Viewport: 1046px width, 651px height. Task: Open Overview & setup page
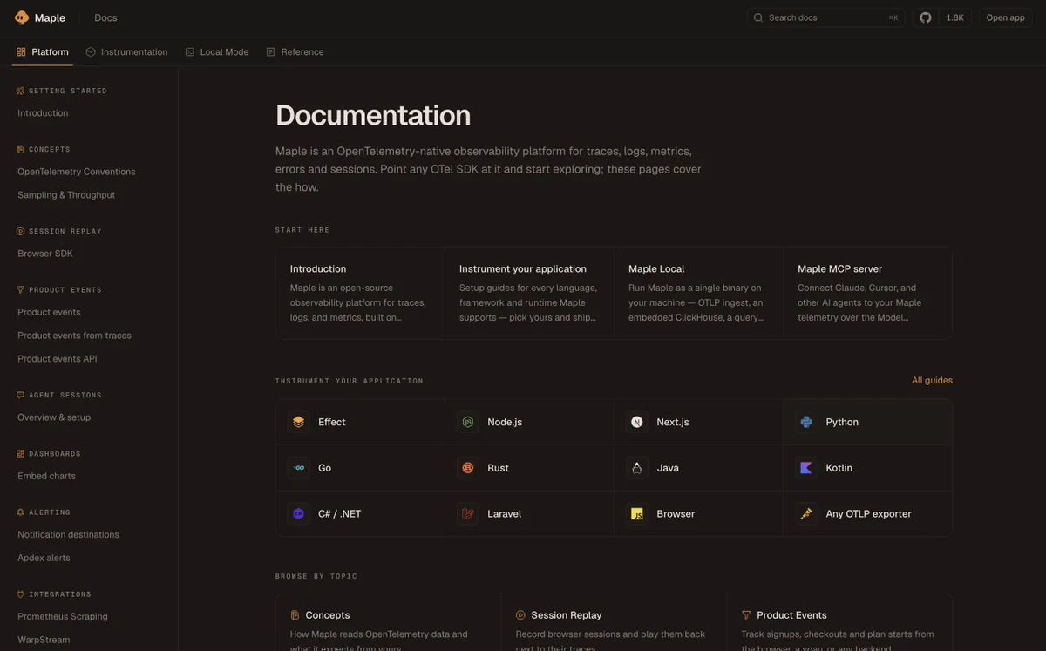[x=54, y=417]
